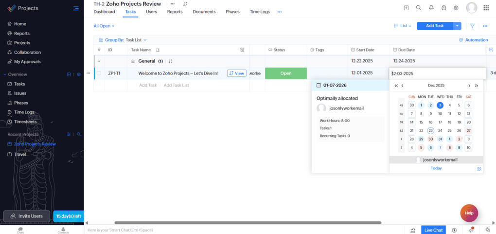
Task: Jump to previous year in calendar
Action: point(396,86)
